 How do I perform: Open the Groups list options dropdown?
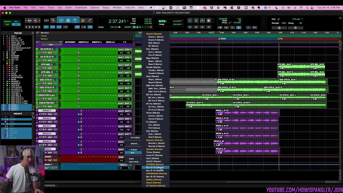33,114
